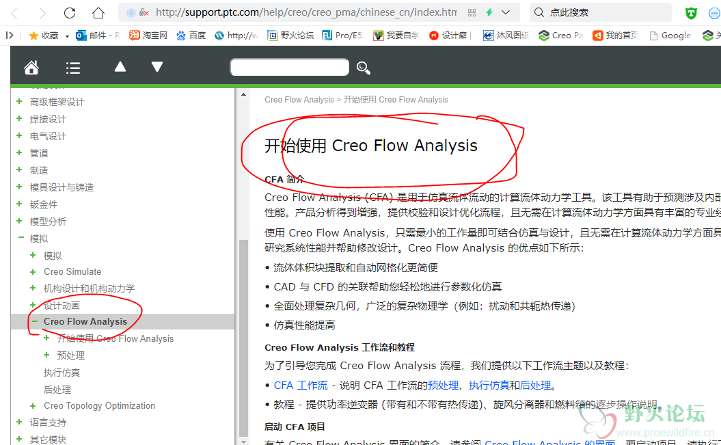The width and height of the screenshot is (721, 445).
Task: Click the browser search box magnifier icon
Action: coord(539,12)
